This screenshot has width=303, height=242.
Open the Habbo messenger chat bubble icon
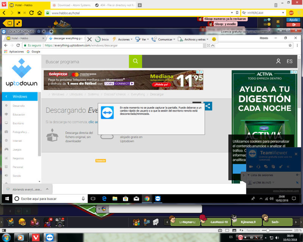pyautogui.click(x=156, y=222)
